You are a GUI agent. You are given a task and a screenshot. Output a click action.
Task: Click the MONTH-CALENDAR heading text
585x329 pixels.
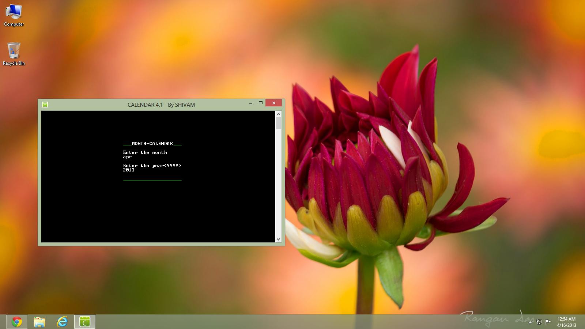click(x=152, y=144)
